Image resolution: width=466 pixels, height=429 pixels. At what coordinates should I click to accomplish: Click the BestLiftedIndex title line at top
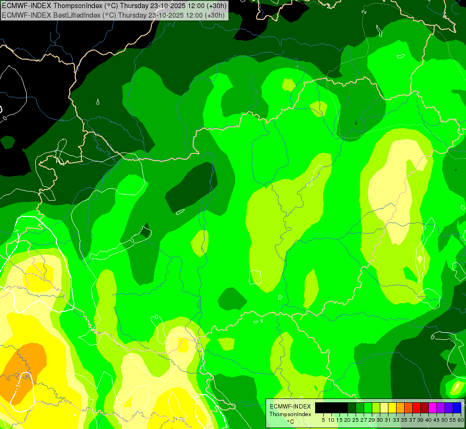click(x=113, y=15)
